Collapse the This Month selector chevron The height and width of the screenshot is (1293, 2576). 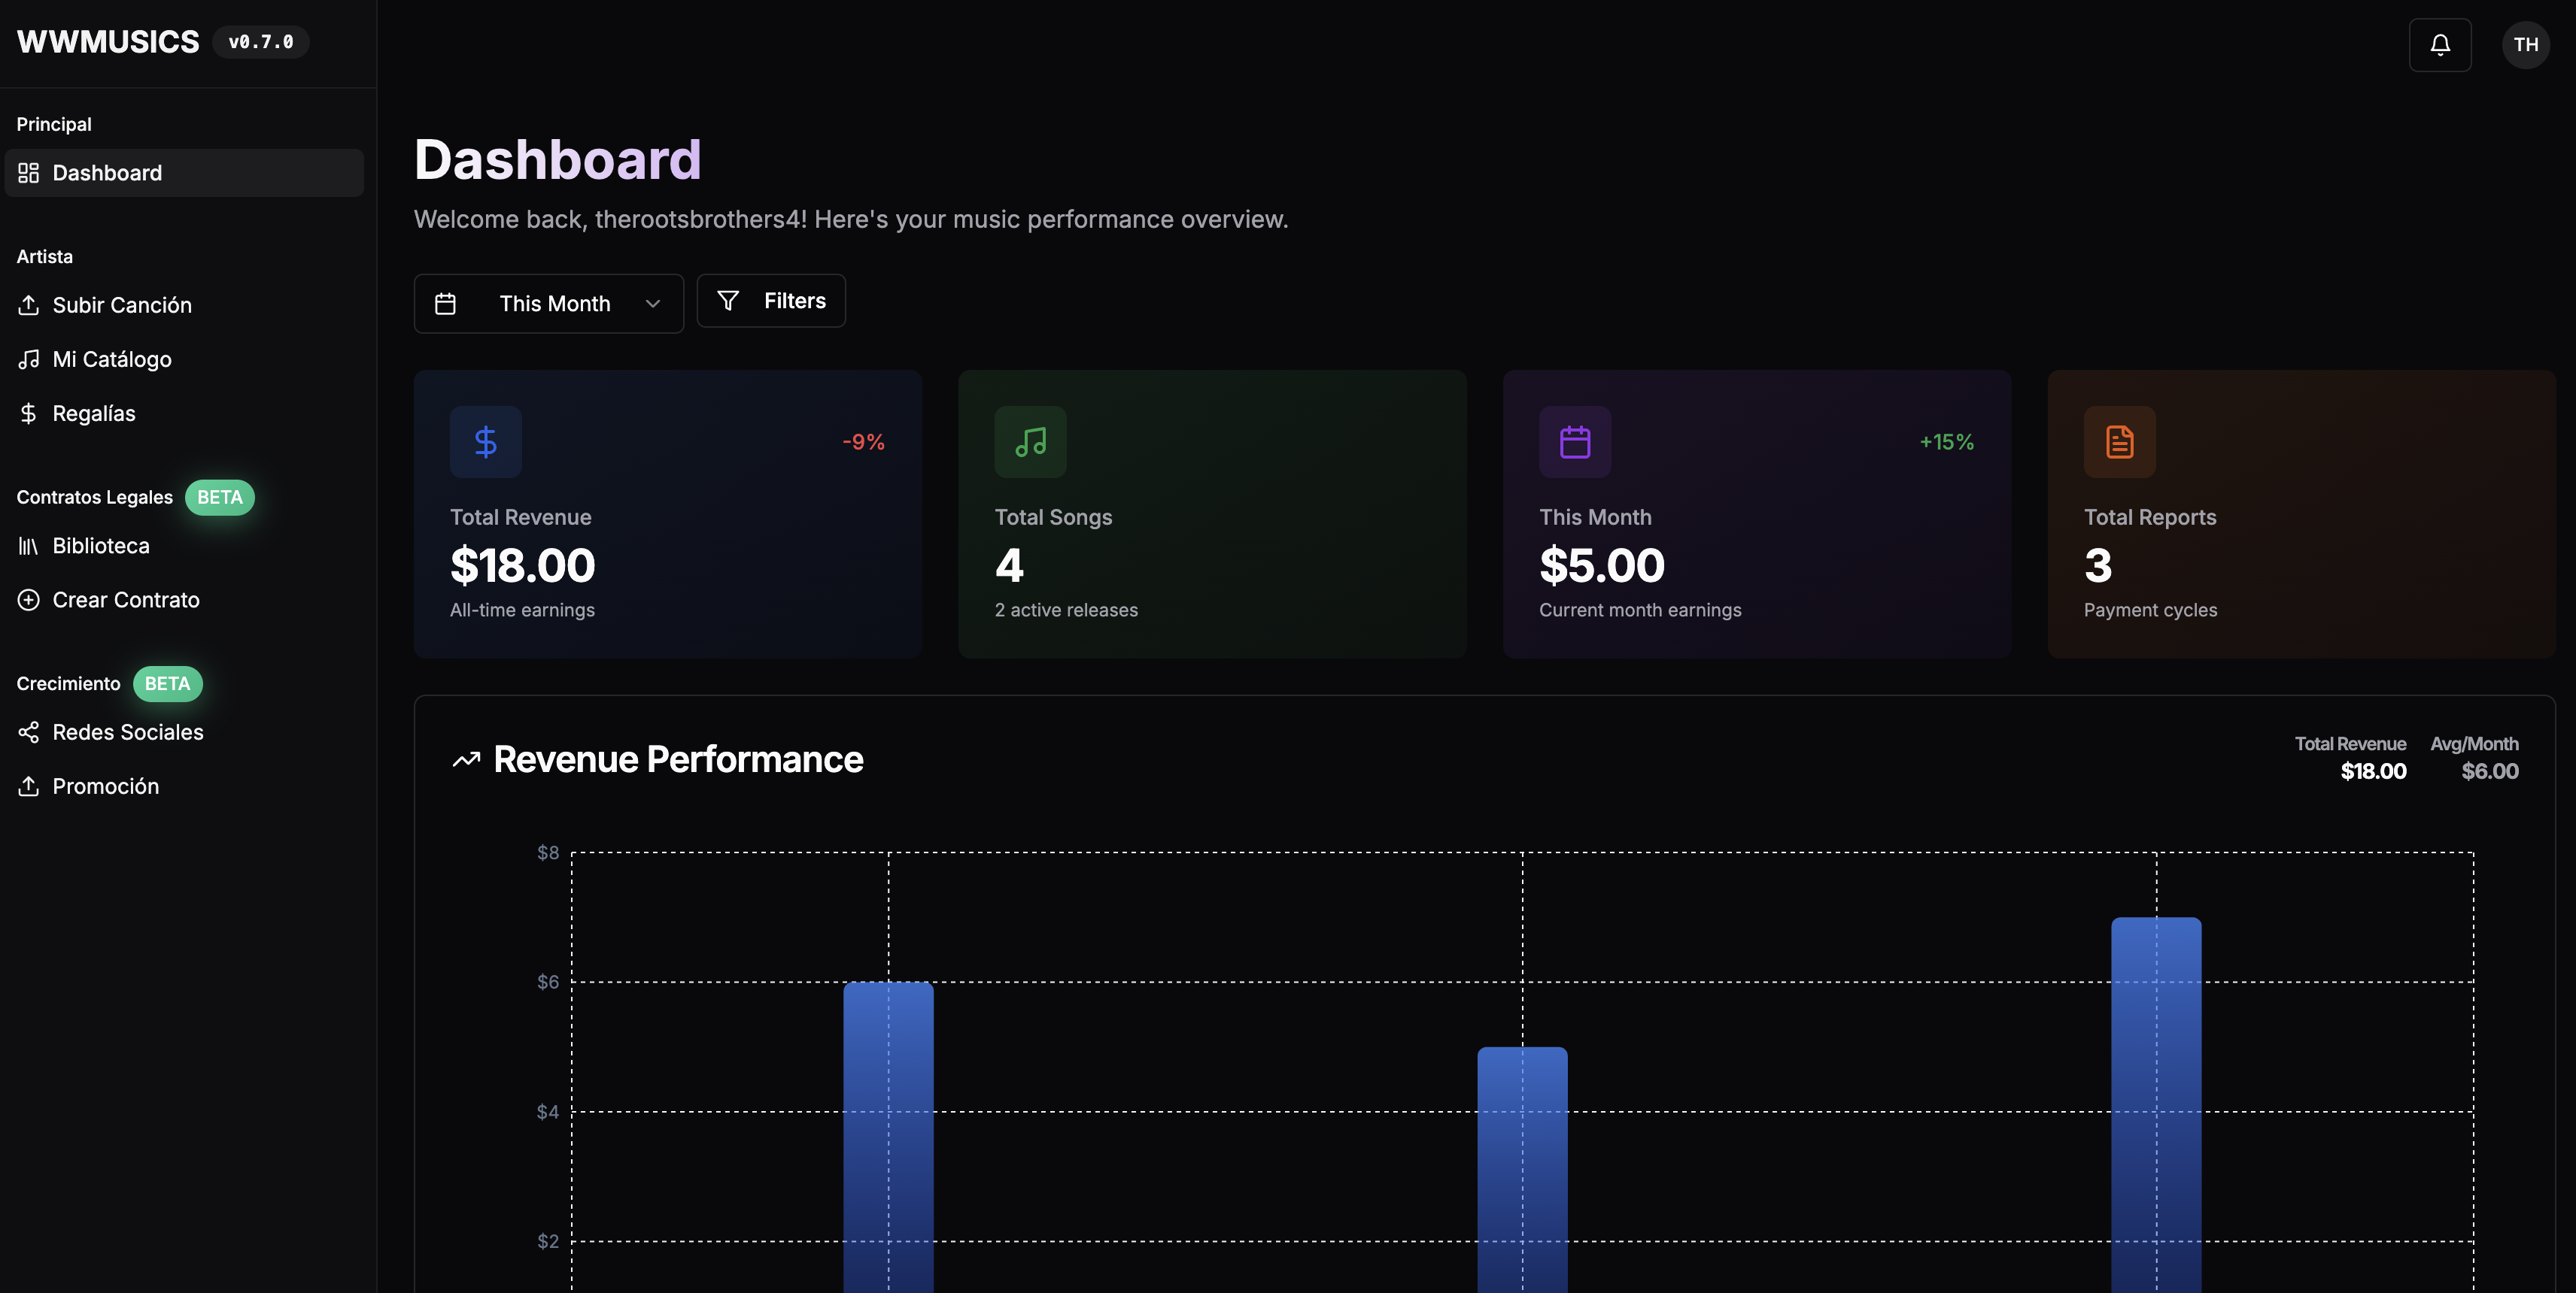652,303
